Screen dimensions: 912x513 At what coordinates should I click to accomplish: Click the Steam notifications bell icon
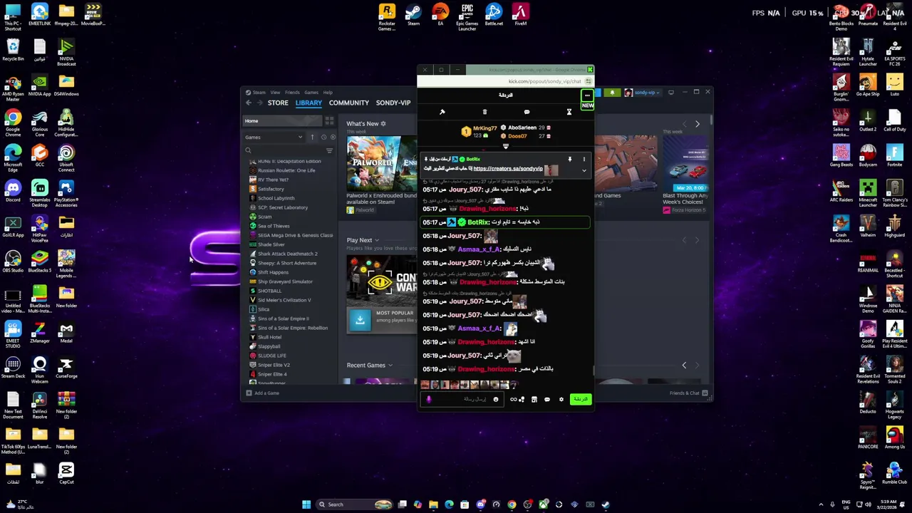pos(612,93)
